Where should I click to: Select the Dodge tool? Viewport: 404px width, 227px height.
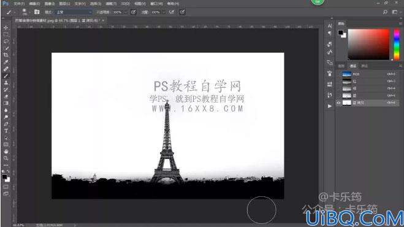[6, 117]
